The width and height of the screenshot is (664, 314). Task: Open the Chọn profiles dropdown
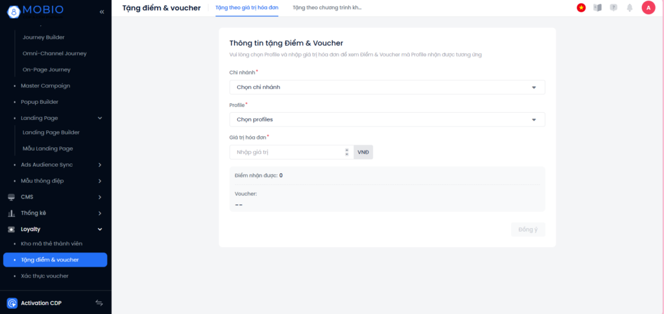click(387, 119)
